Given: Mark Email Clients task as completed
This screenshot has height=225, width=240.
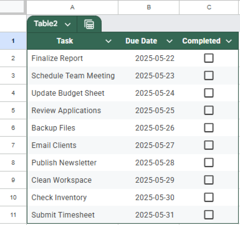Looking at the screenshot, I should pos(209,145).
